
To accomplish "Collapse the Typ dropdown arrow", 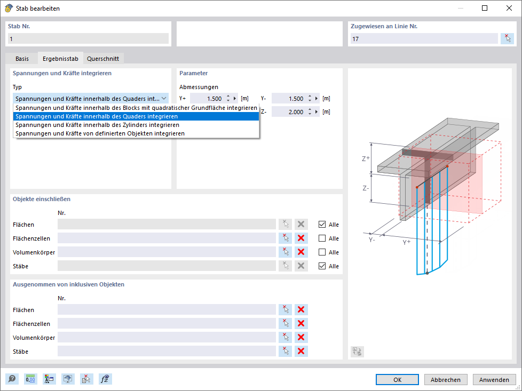I will 164,99.
